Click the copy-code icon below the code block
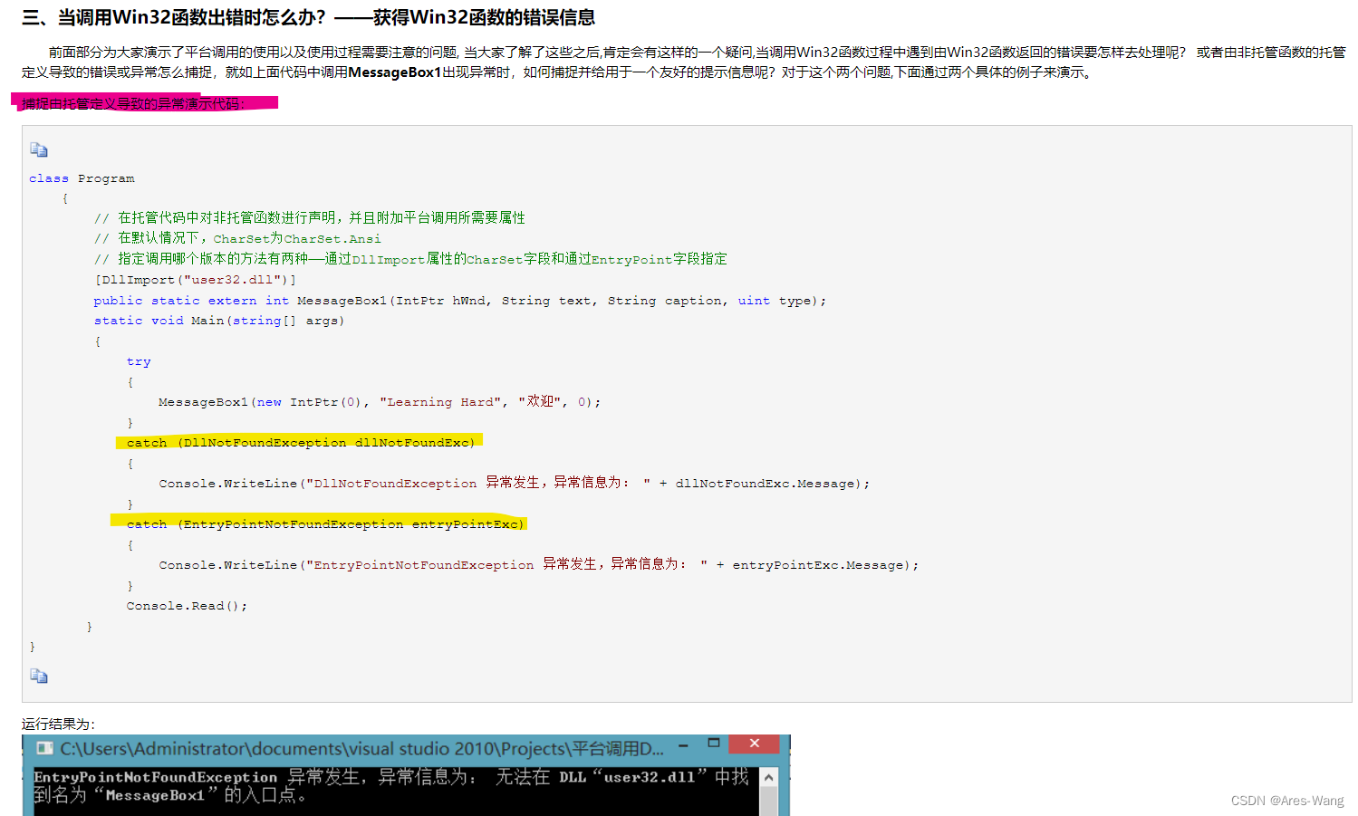 [38, 676]
